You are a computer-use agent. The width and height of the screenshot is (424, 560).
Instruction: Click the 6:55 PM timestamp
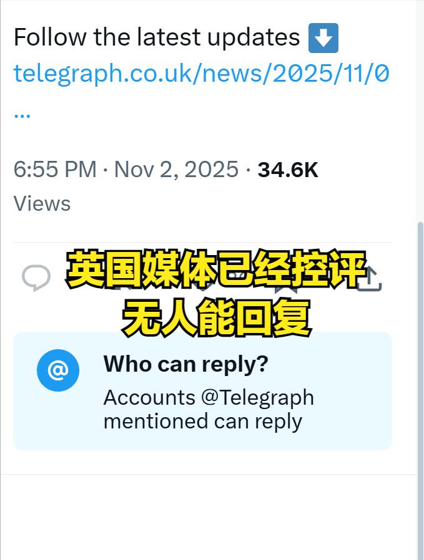click(55, 169)
